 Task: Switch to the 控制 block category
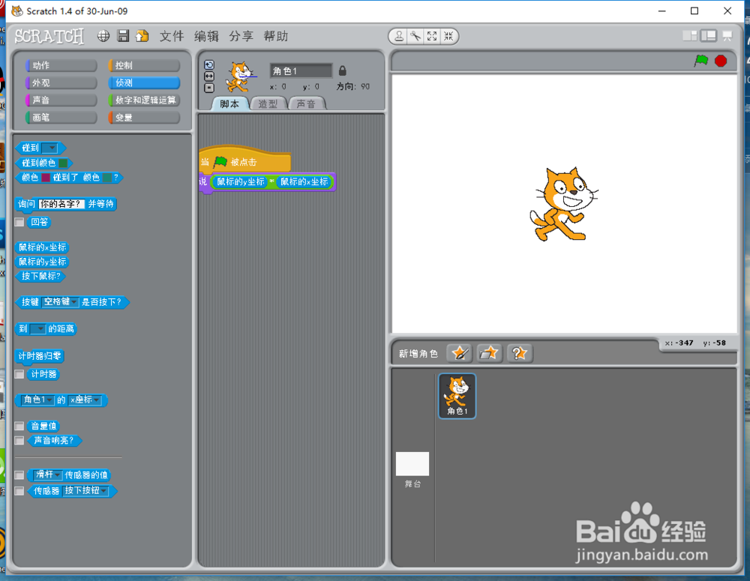pos(145,64)
